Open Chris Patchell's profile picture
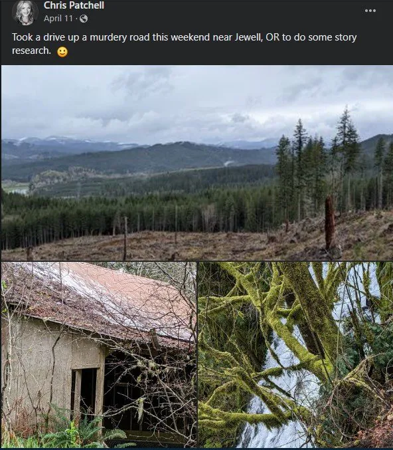 pyautogui.click(x=25, y=13)
